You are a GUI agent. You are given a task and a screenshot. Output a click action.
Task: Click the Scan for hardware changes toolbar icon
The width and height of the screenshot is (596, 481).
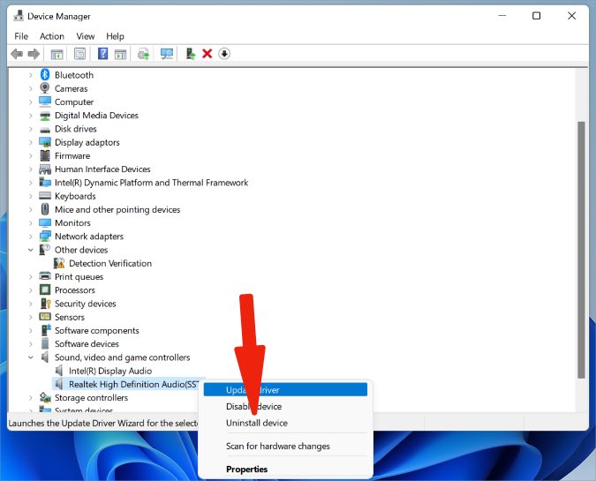[144, 54]
